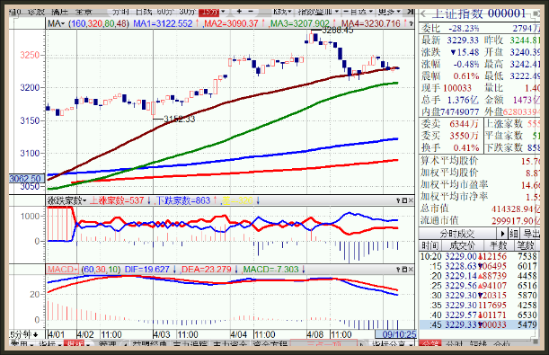Viewport: 549px width, 355px height.
Task: Select the :25 trade row at 3229.56
Action: click(x=480, y=286)
